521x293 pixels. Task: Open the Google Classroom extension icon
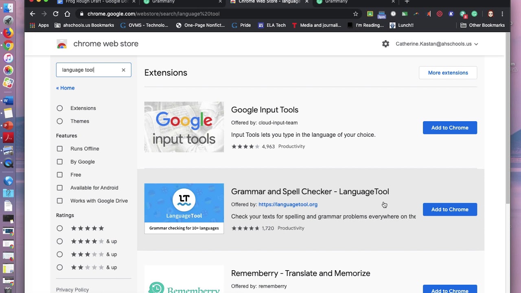click(x=370, y=14)
